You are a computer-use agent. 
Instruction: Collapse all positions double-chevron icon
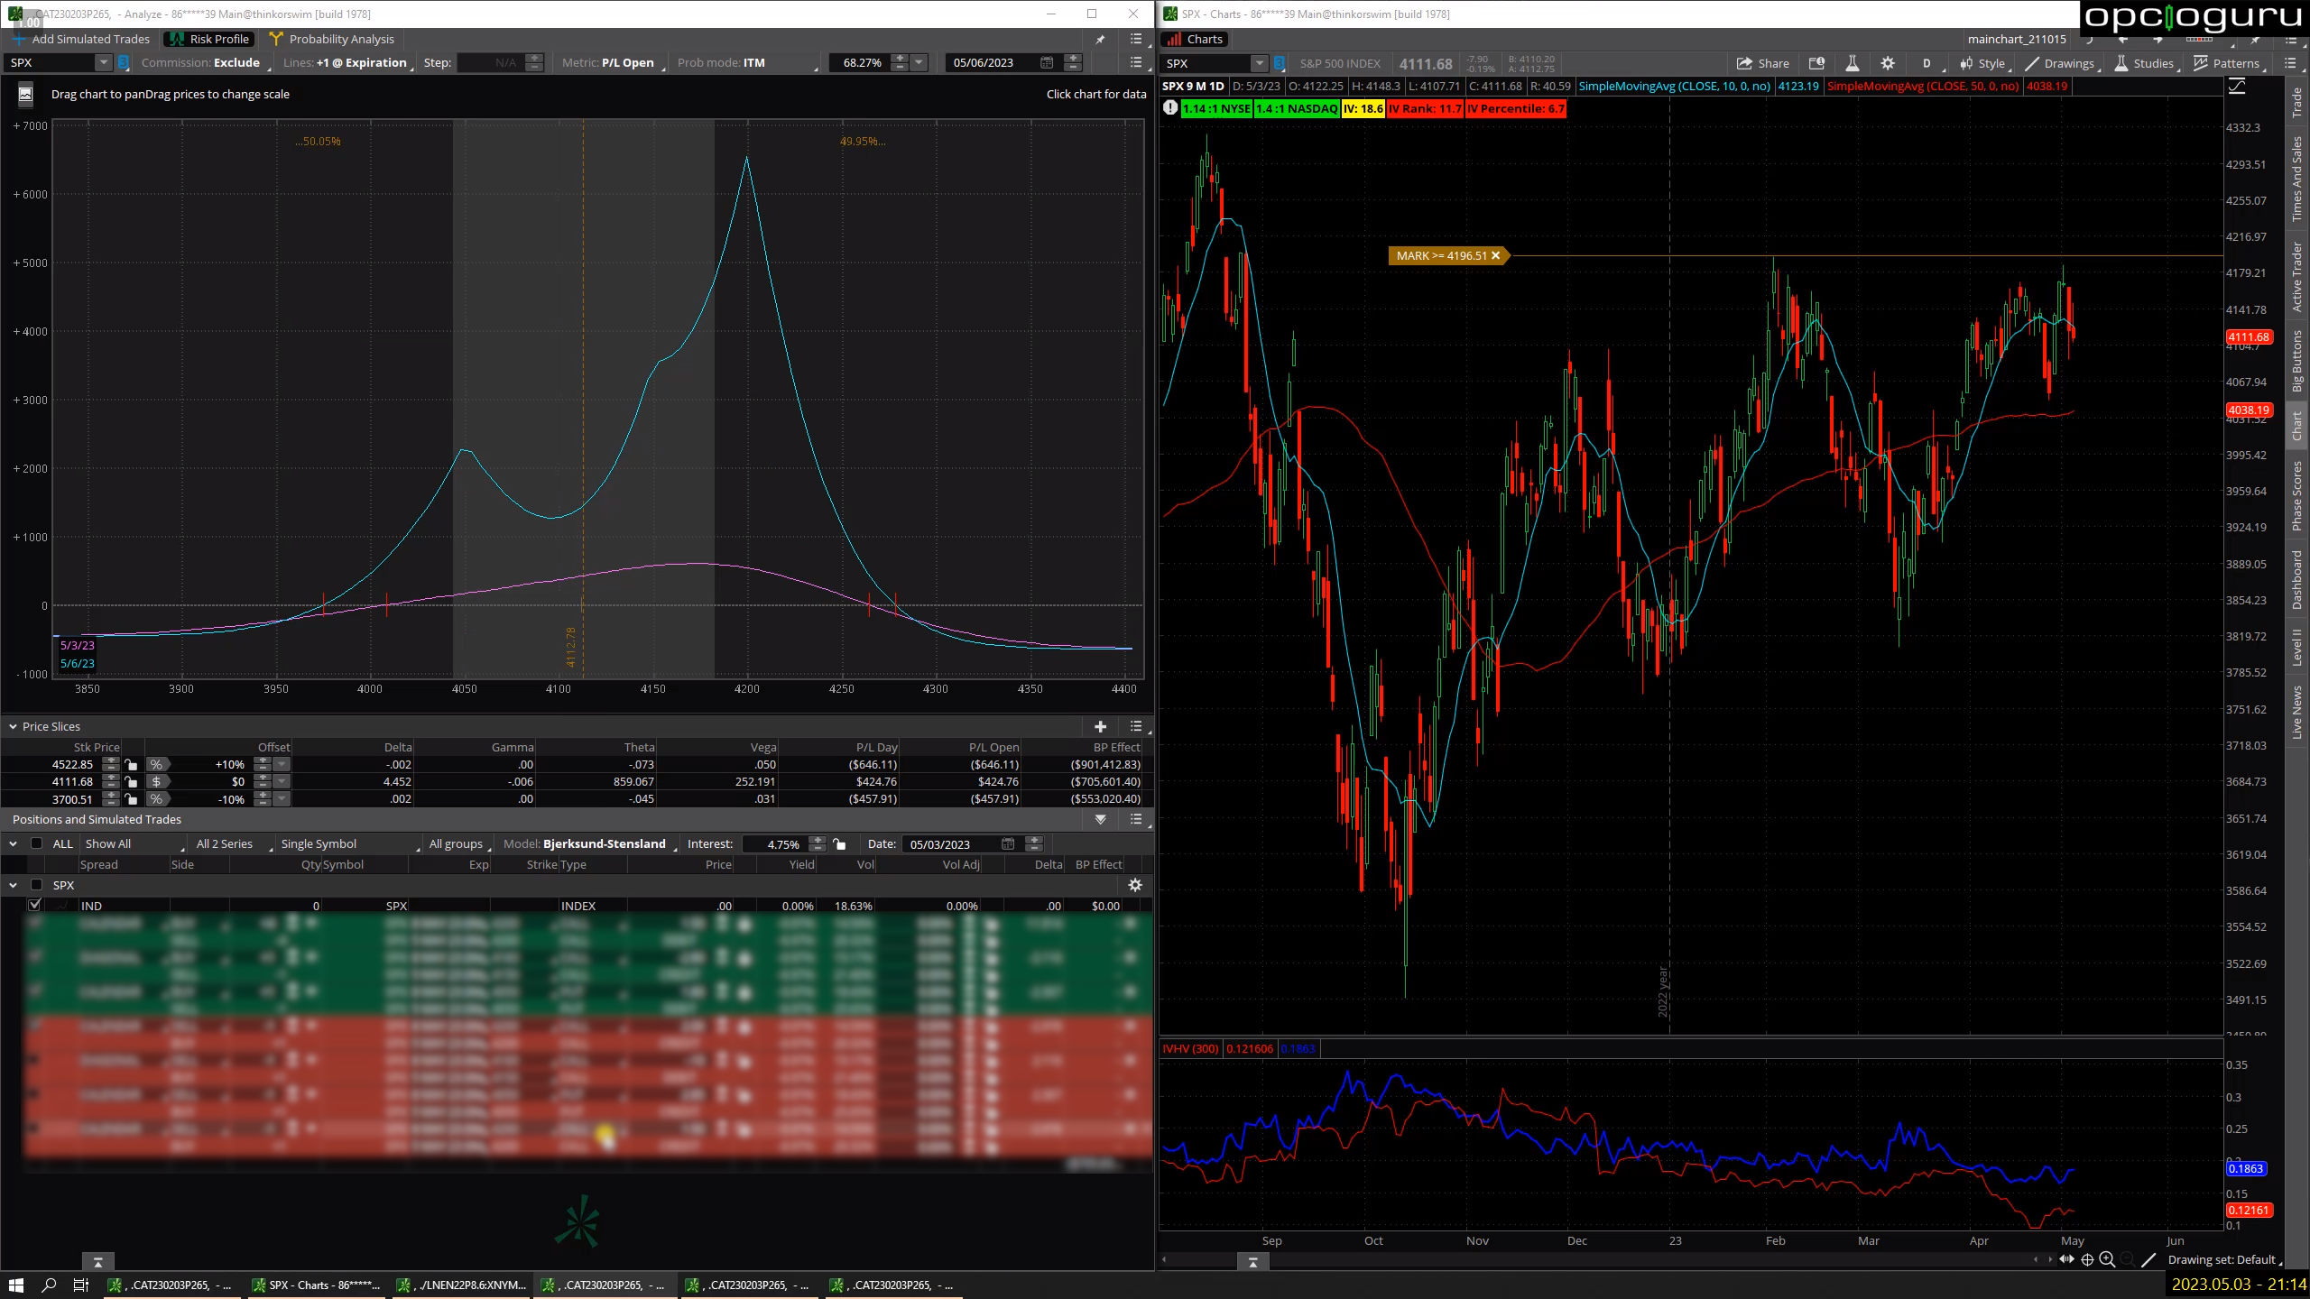pos(1100,819)
